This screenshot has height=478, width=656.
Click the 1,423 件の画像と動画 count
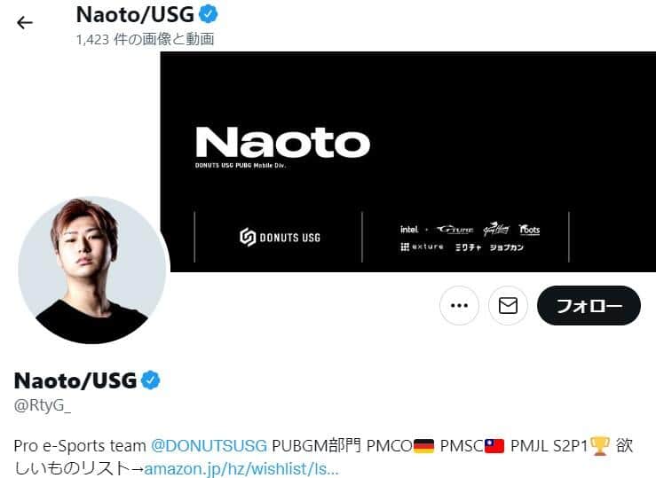(x=146, y=39)
